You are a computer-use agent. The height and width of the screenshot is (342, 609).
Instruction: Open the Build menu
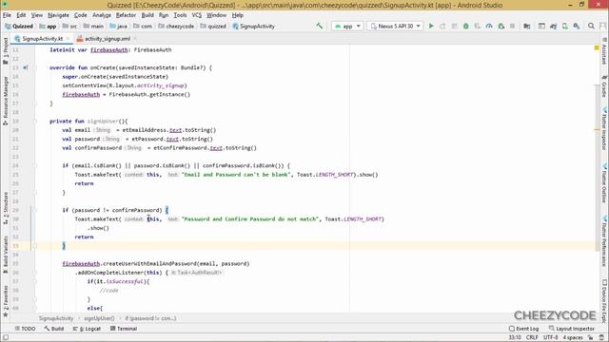[x=147, y=15]
